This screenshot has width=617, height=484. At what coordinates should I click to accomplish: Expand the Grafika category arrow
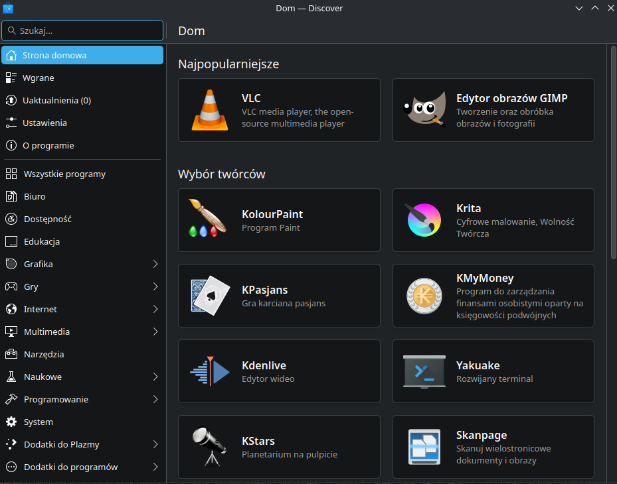(155, 264)
